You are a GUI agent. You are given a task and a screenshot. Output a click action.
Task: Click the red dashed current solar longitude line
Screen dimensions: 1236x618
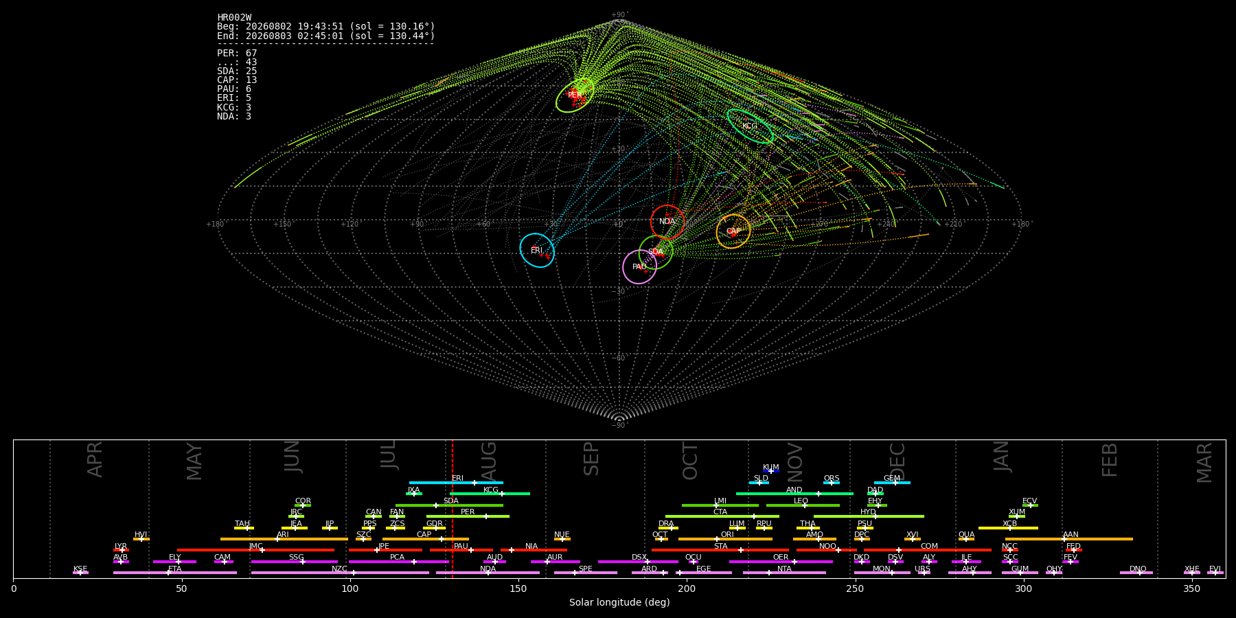pos(453,508)
